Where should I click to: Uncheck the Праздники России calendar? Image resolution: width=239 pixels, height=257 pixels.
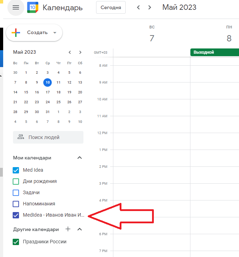coord(16,242)
